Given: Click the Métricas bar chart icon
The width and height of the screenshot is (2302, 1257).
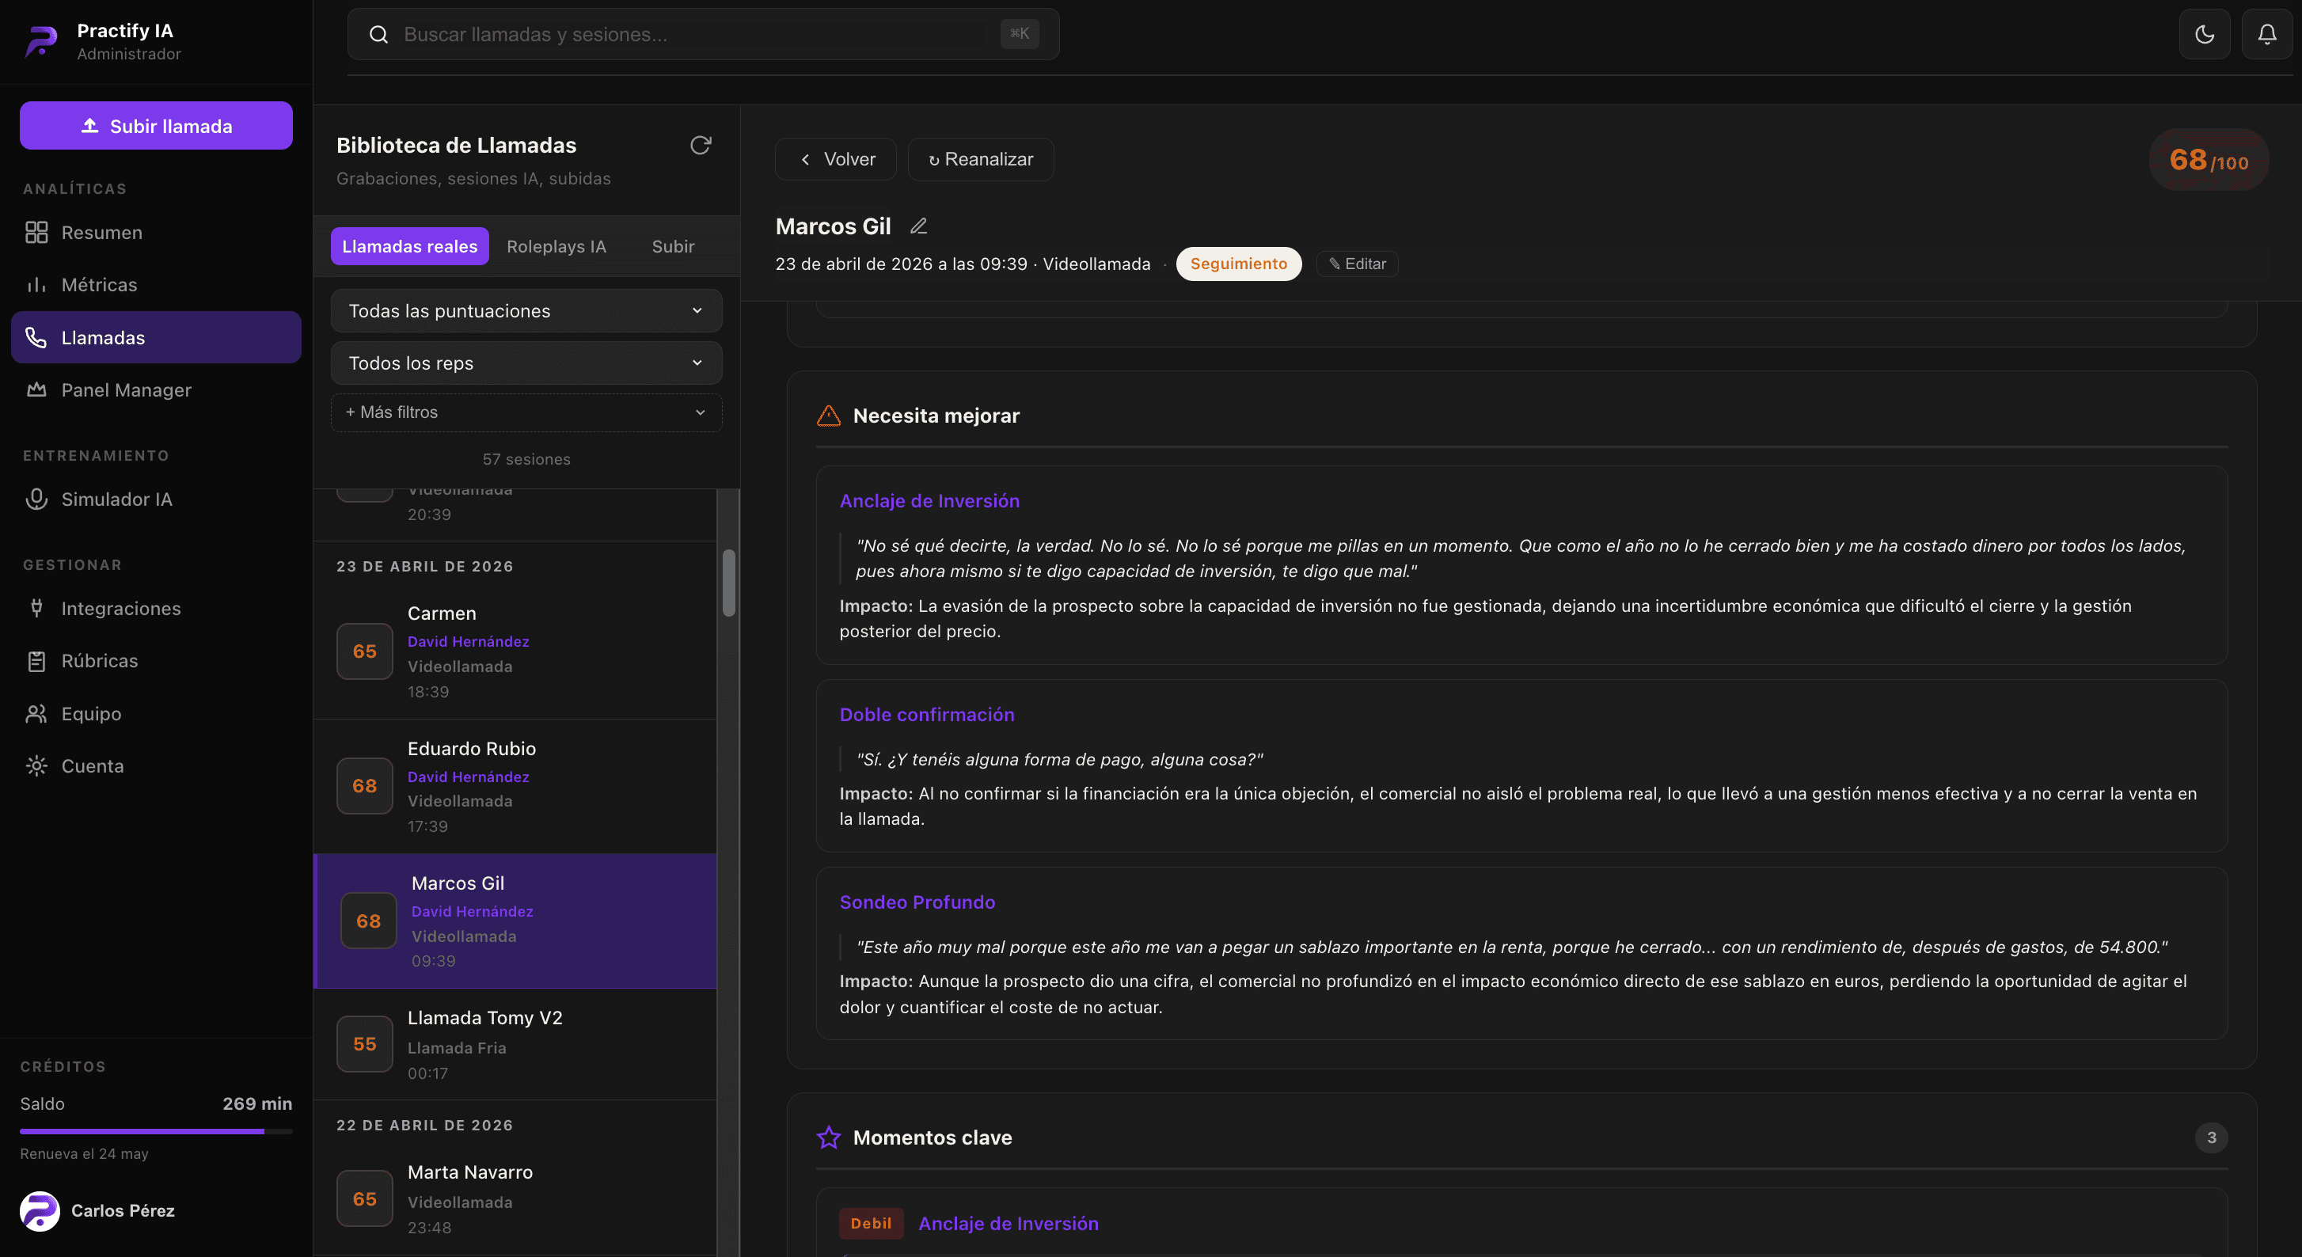Looking at the screenshot, I should point(36,285).
